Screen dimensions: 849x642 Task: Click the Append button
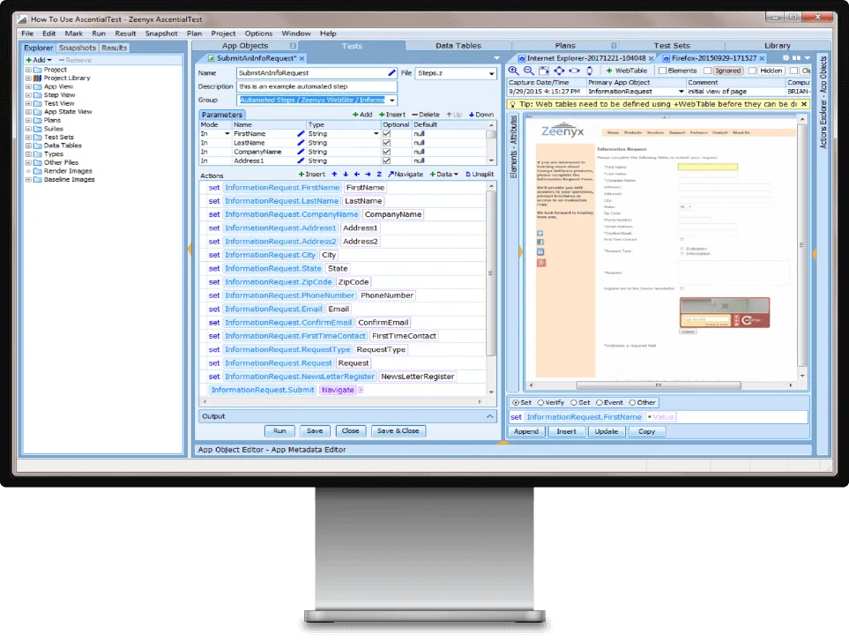coord(526,432)
